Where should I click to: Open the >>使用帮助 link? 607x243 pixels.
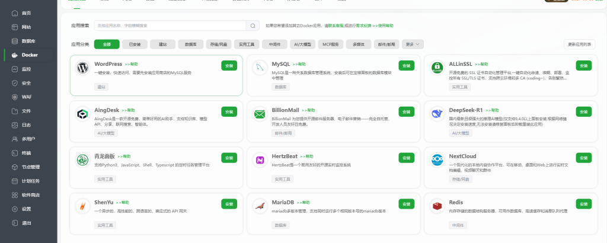pyautogui.click(x=383, y=25)
